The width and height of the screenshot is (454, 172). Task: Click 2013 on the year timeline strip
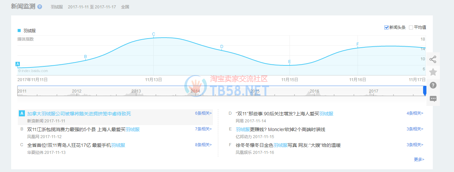point(136,91)
